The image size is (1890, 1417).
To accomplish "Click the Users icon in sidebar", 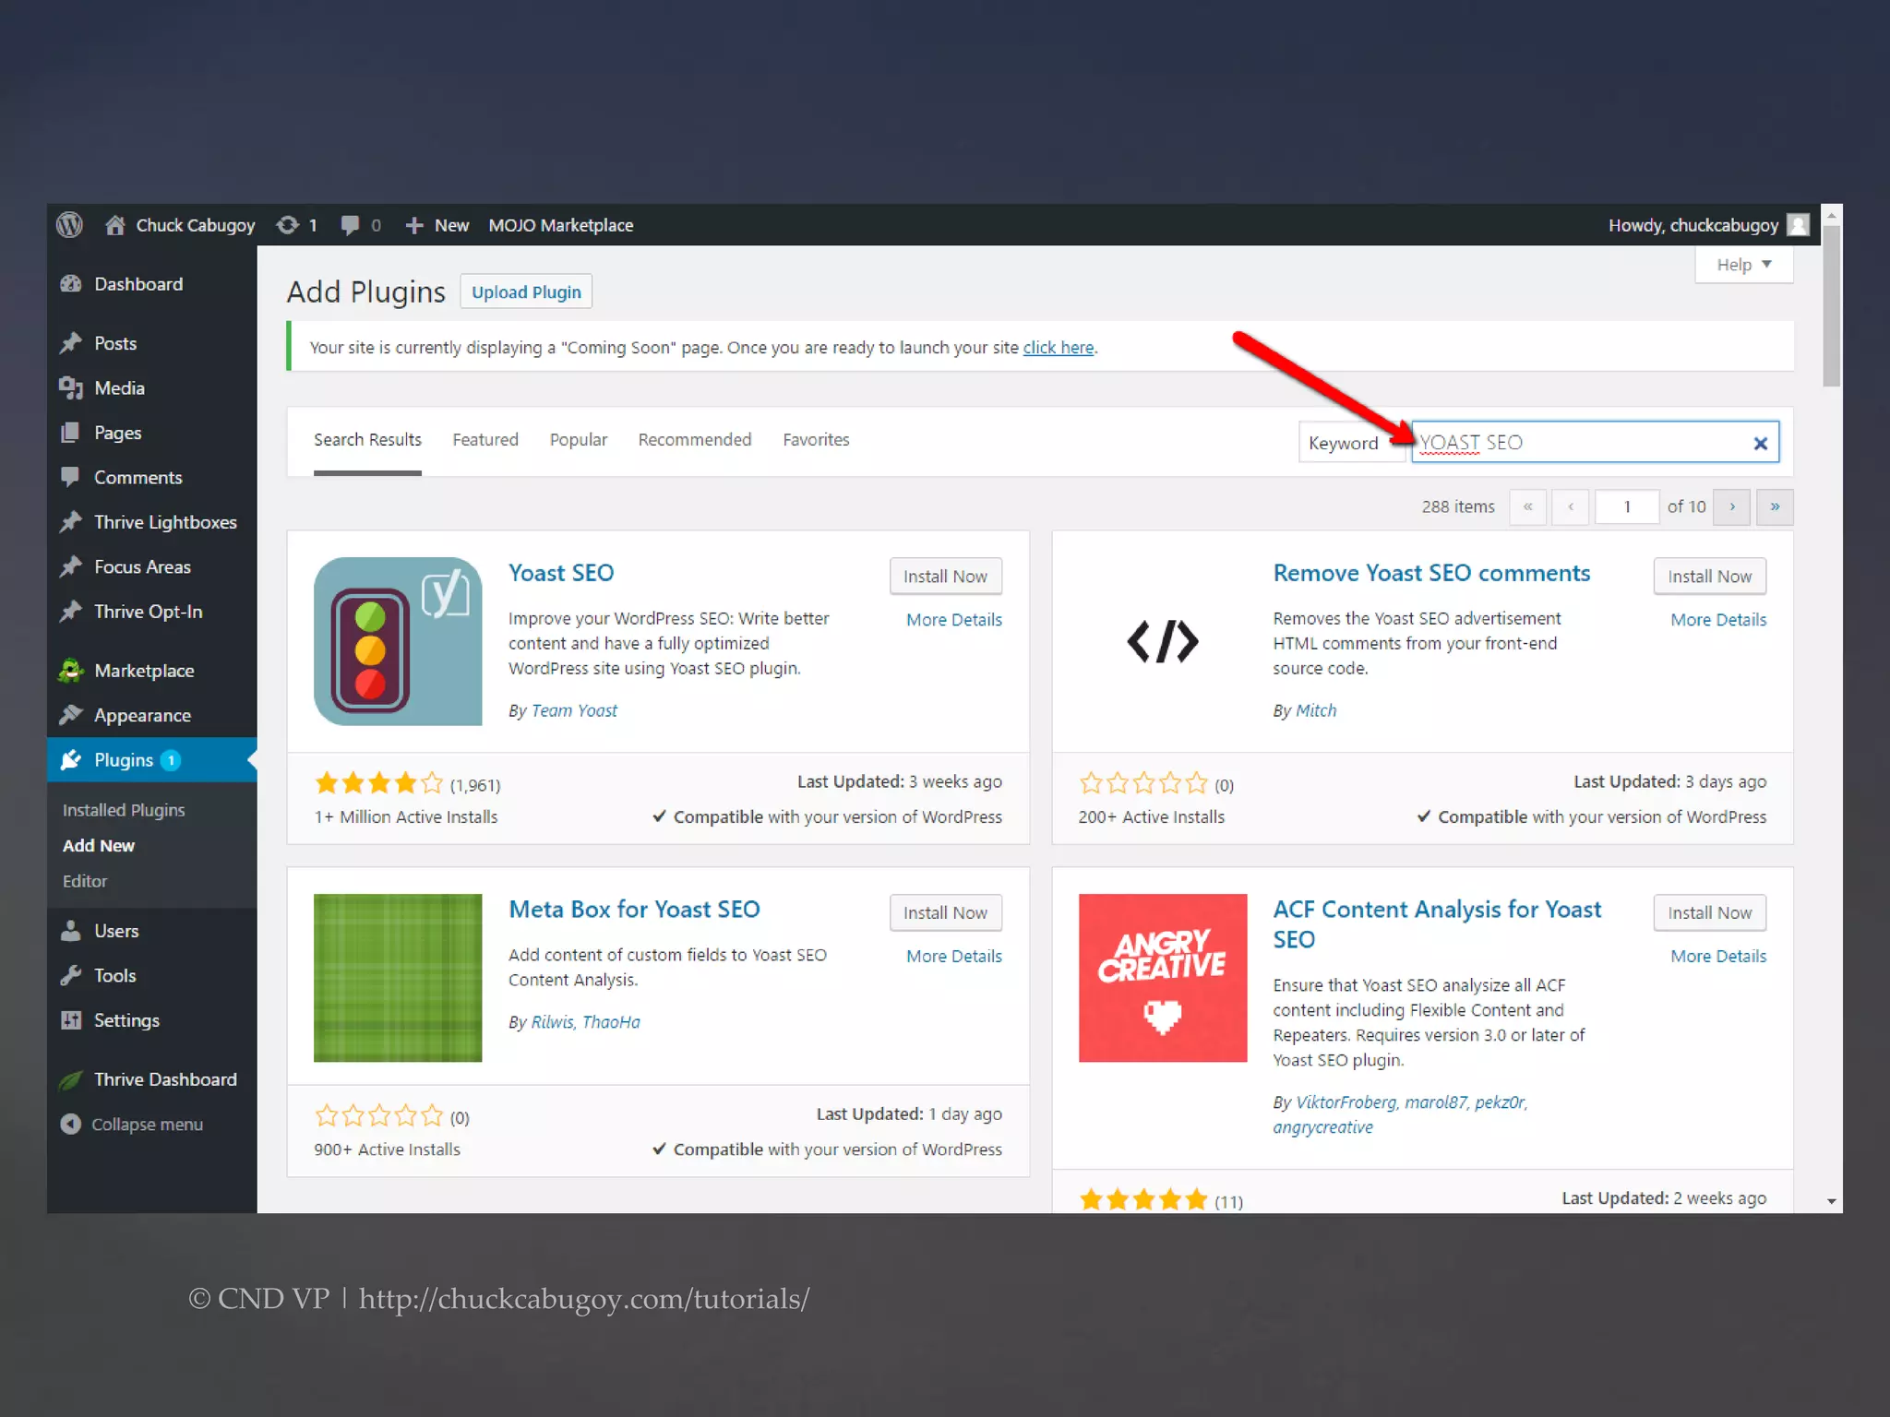I will pos(70,931).
